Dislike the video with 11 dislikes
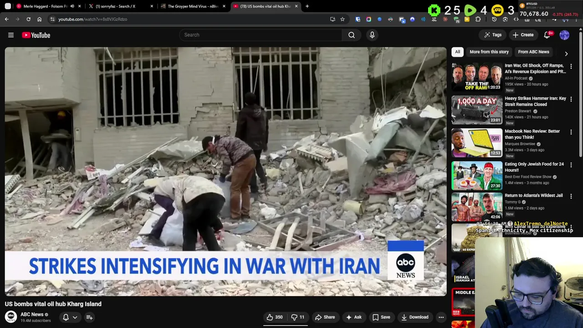Image resolution: width=583 pixels, height=328 pixels. (x=298, y=317)
